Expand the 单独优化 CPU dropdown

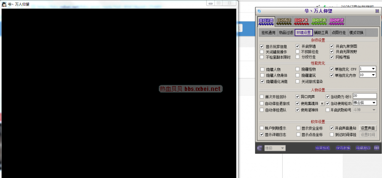coord(368,69)
